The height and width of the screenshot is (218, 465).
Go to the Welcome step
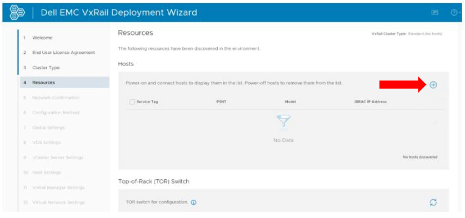tap(42, 38)
